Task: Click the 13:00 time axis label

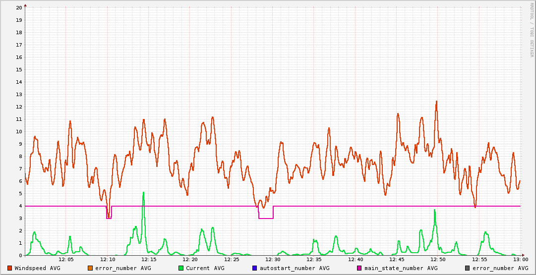Action: tap(521, 260)
